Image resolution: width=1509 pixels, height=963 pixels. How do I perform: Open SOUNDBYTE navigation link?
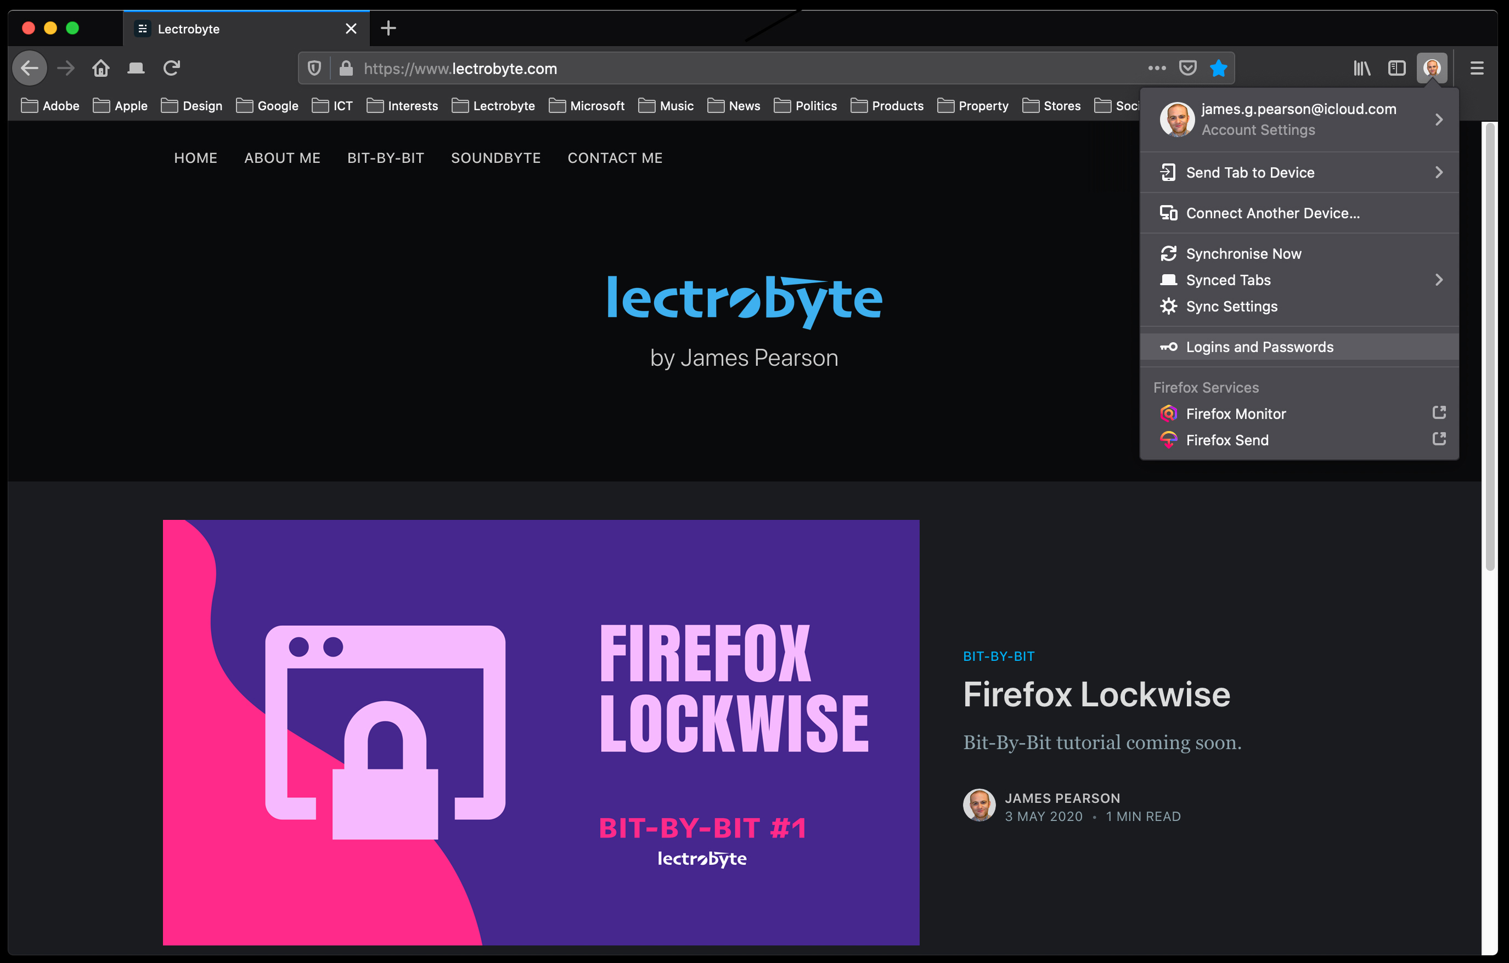(x=496, y=158)
